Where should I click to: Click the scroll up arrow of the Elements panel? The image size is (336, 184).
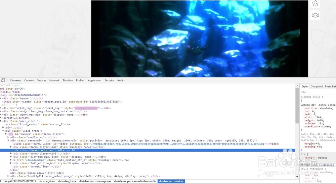click(x=297, y=86)
